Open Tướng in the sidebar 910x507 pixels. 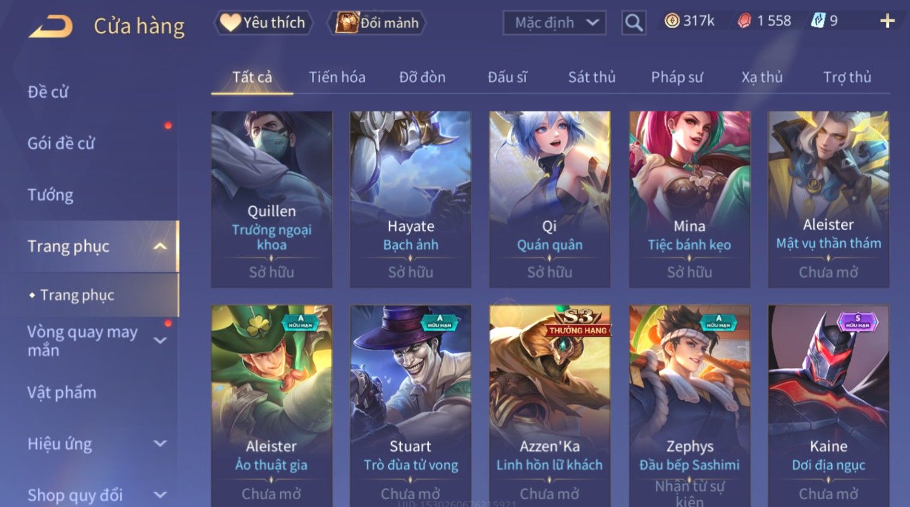(50, 195)
